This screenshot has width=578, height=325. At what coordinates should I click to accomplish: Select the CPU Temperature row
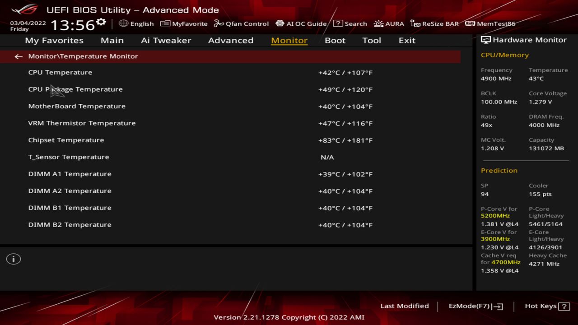pyautogui.click(x=230, y=72)
